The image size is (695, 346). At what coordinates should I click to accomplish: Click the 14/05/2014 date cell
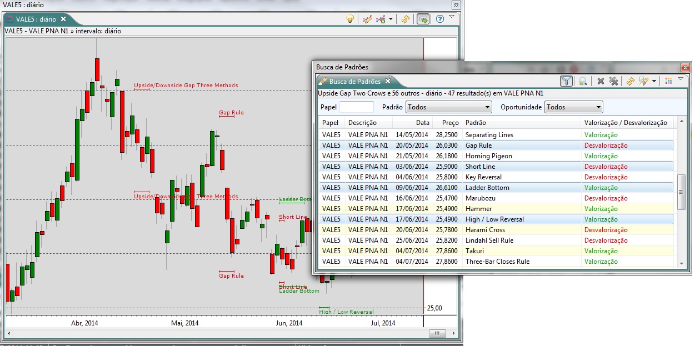click(412, 135)
